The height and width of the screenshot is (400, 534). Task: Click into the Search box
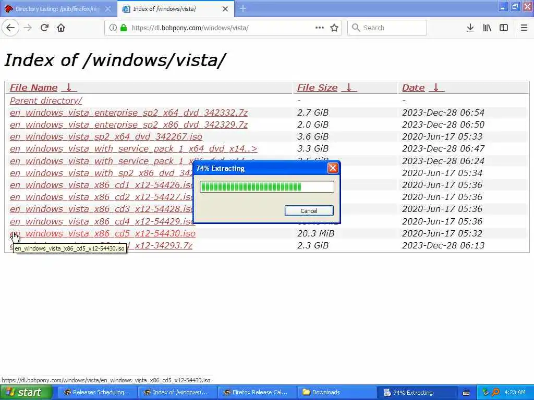click(387, 28)
